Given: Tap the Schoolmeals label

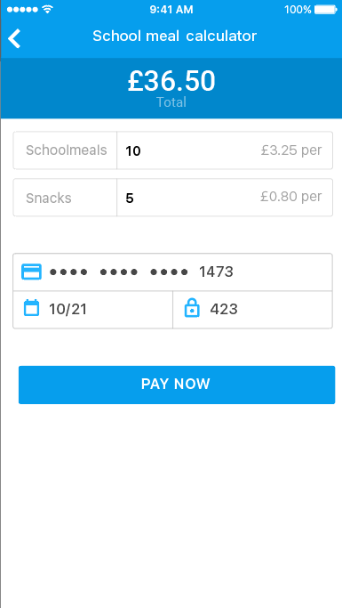Looking at the screenshot, I should point(66,150).
